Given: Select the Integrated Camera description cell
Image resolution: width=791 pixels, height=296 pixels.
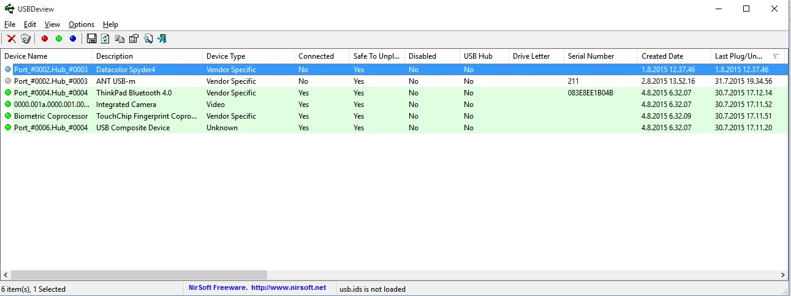Looking at the screenshot, I should (126, 105).
